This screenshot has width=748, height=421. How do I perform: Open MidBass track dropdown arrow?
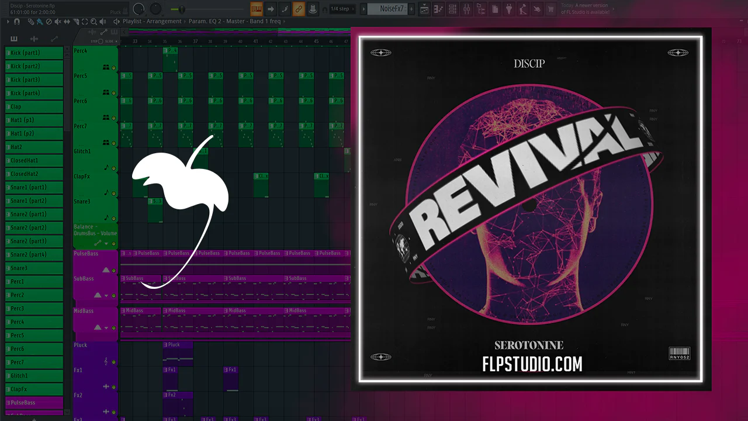click(x=106, y=328)
